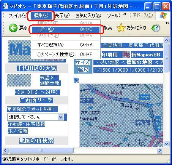Maximize the browser window

pyautogui.click(x=157, y=6)
